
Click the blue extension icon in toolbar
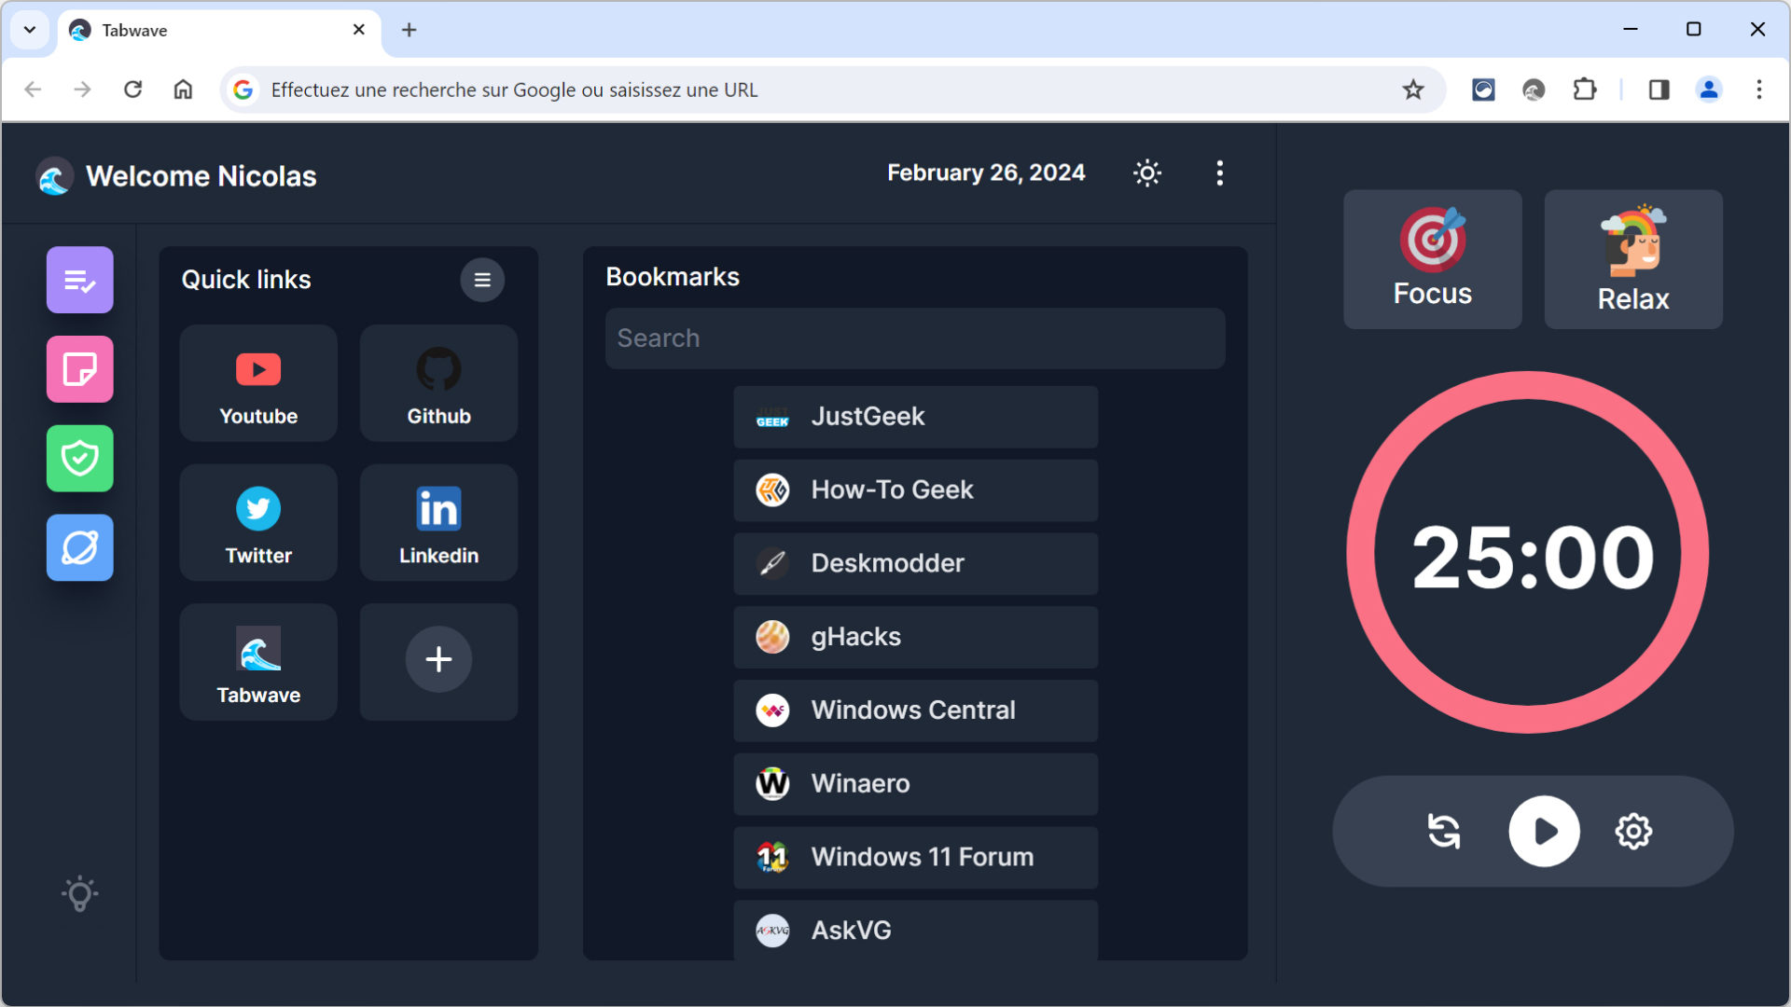coord(1483,90)
